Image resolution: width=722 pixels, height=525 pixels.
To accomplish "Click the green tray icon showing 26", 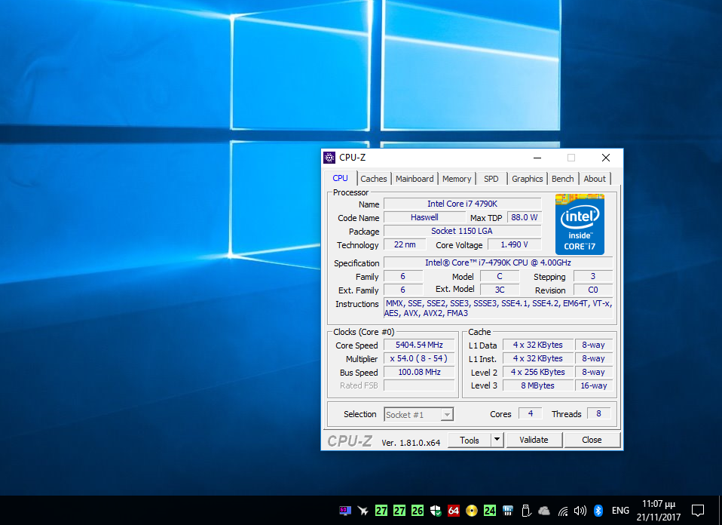I will 418,510.
